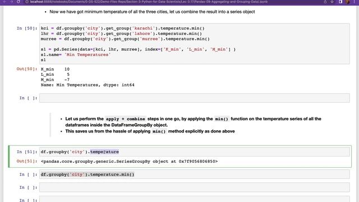Select code cell In [50]
The image size is (359, 202).
195,44
